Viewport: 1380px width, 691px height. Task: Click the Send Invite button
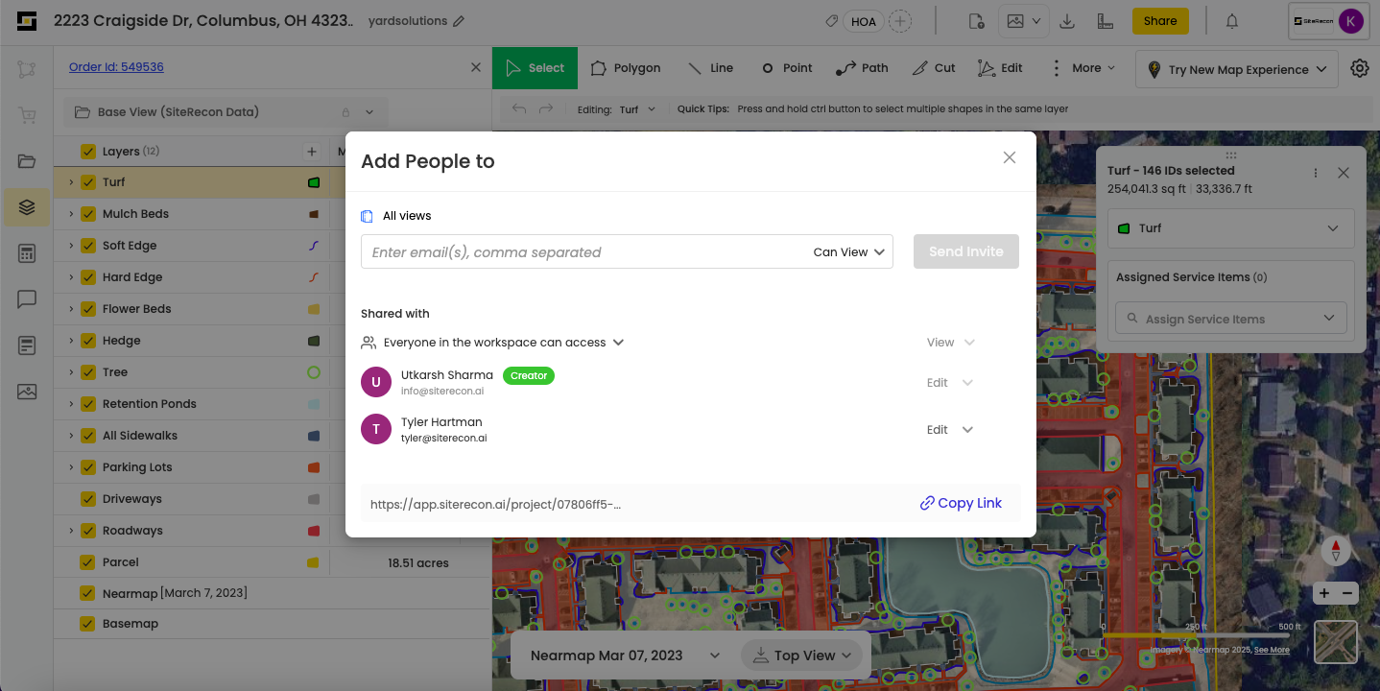966,251
